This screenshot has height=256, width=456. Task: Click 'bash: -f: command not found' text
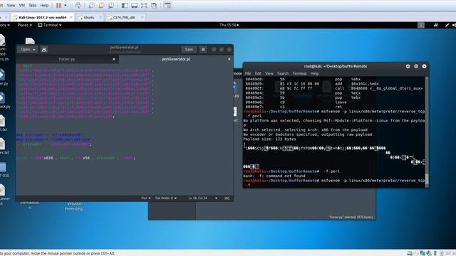274,176
